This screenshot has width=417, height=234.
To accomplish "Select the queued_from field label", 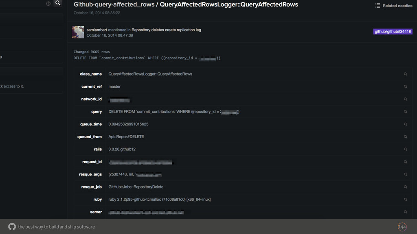I will pos(89,136).
